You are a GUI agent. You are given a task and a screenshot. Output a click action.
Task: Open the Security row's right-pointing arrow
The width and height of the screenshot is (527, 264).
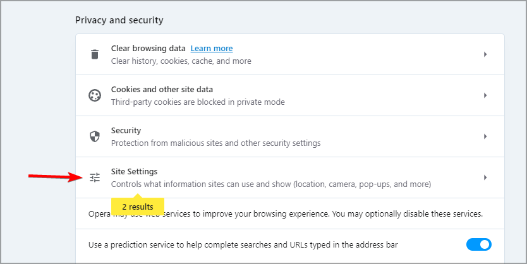click(485, 136)
